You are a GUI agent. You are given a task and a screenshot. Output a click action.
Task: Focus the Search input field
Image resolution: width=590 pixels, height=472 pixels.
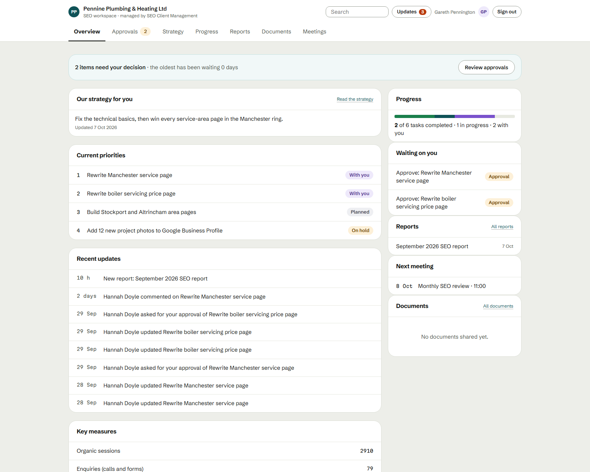pyautogui.click(x=357, y=12)
